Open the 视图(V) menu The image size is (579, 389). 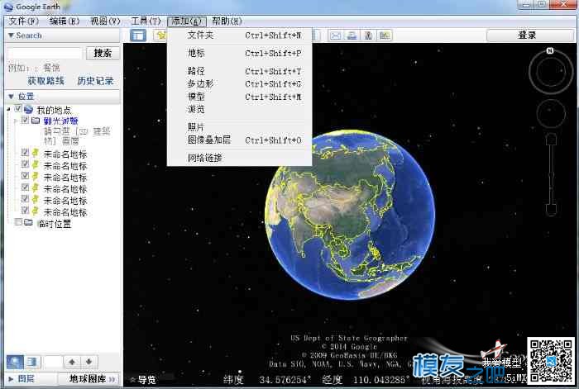click(106, 21)
